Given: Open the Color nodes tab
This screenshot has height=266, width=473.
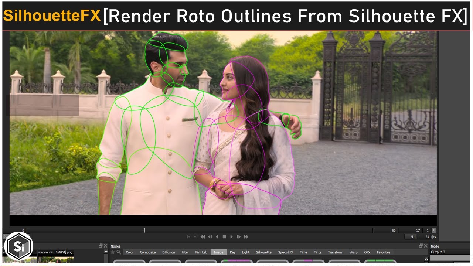Looking at the screenshot, I should click(130, 252).
